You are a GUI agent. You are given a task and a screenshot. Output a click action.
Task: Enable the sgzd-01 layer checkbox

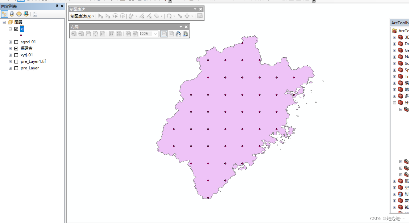coord(16,42)
